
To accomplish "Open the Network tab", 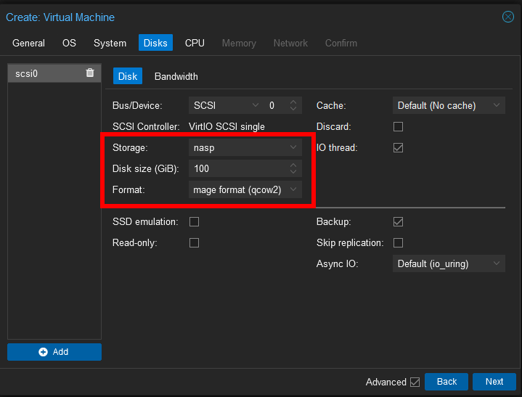I will (x=290, y=43).
